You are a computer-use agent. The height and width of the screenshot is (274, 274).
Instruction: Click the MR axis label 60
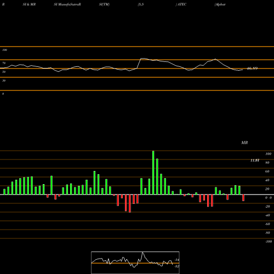[x=267, y=172]
